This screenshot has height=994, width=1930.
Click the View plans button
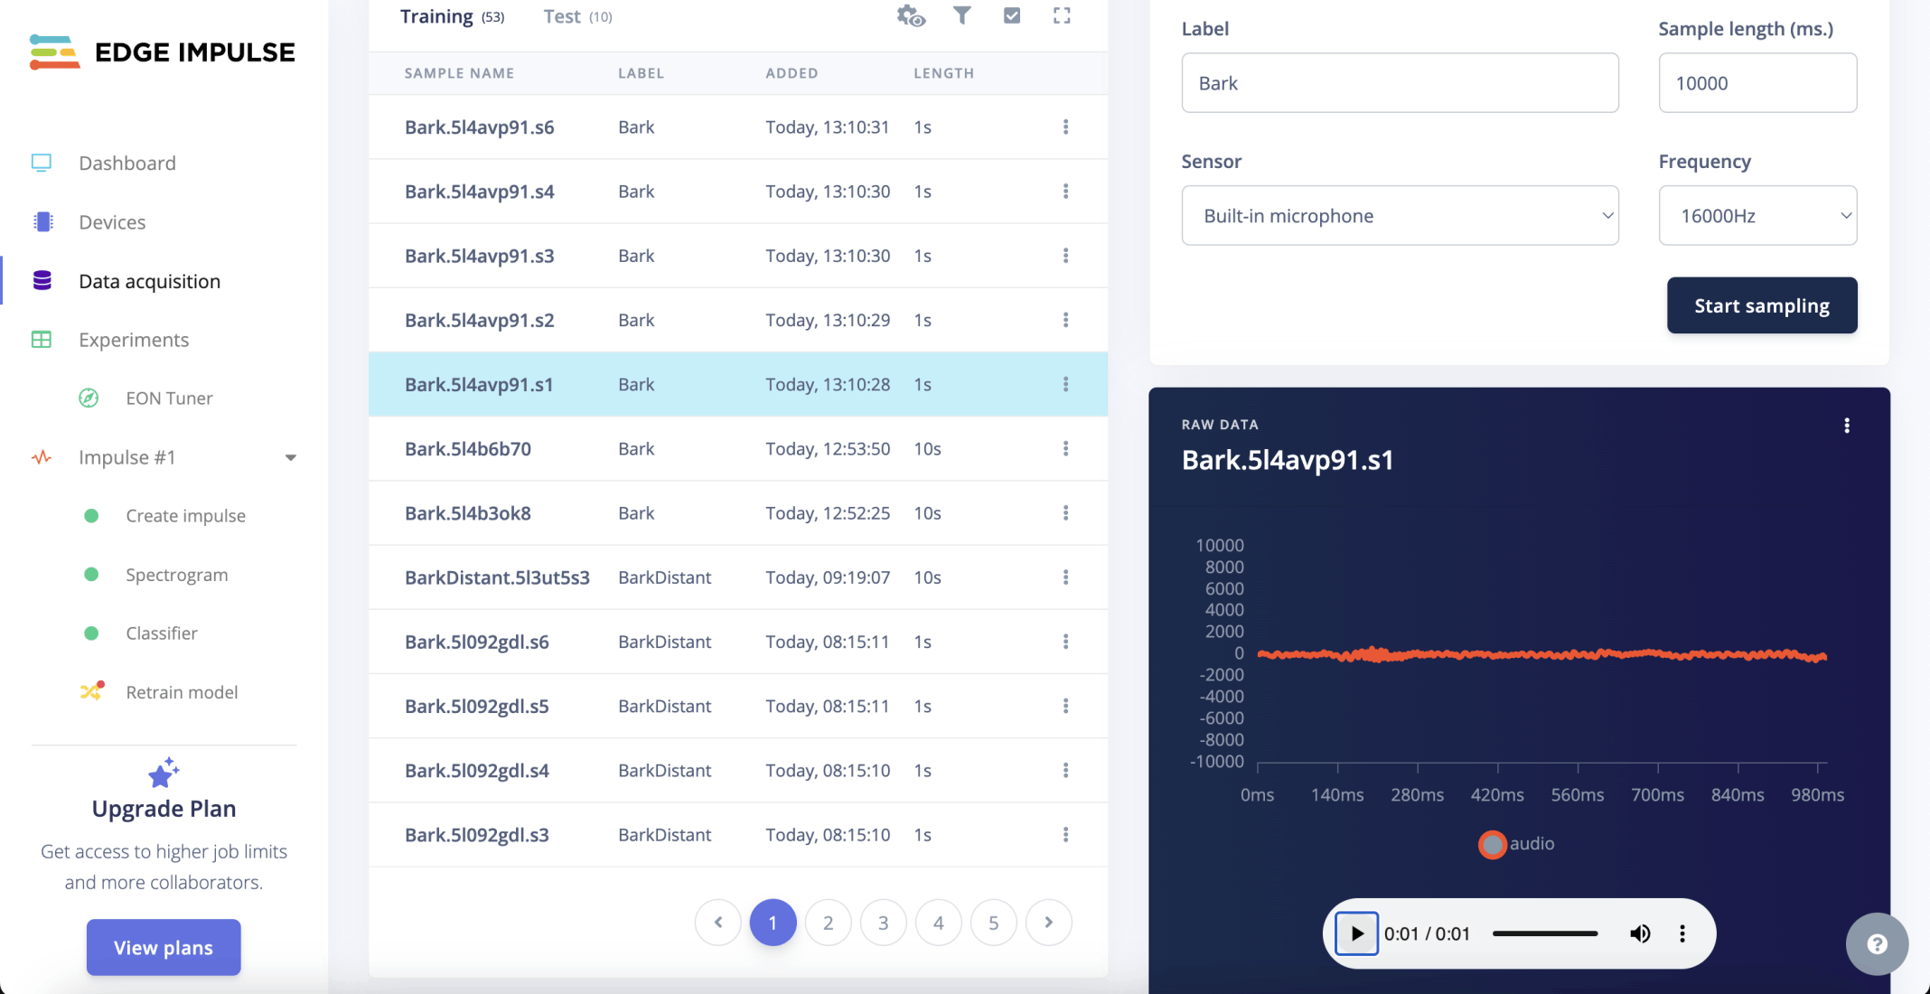click(164, 947)
